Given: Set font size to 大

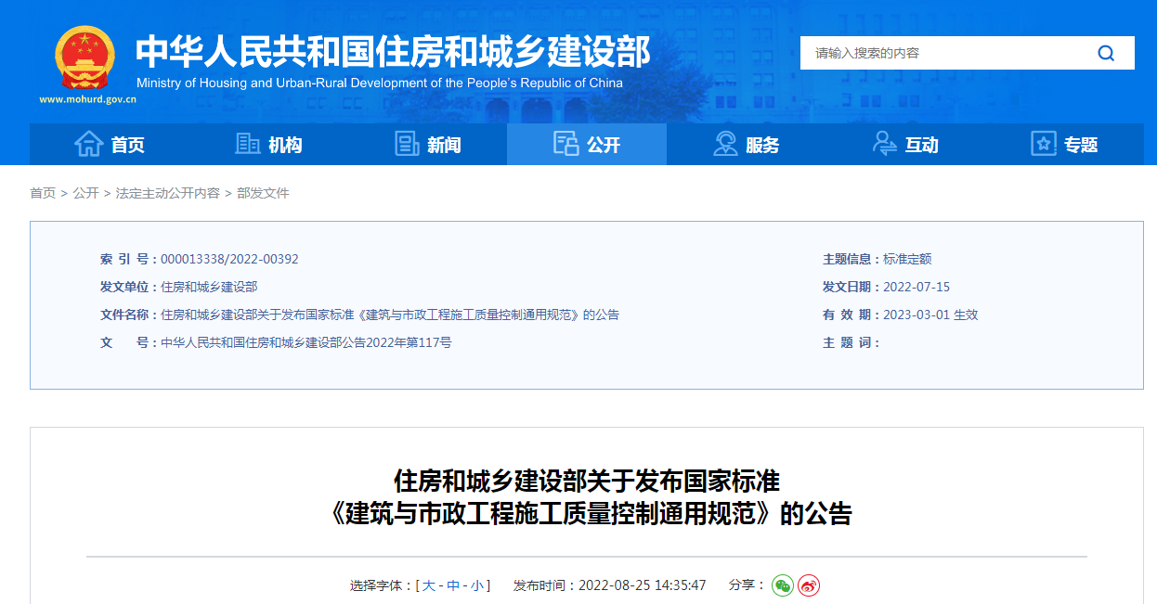Looking at the screenshot, I should (429, 585).
